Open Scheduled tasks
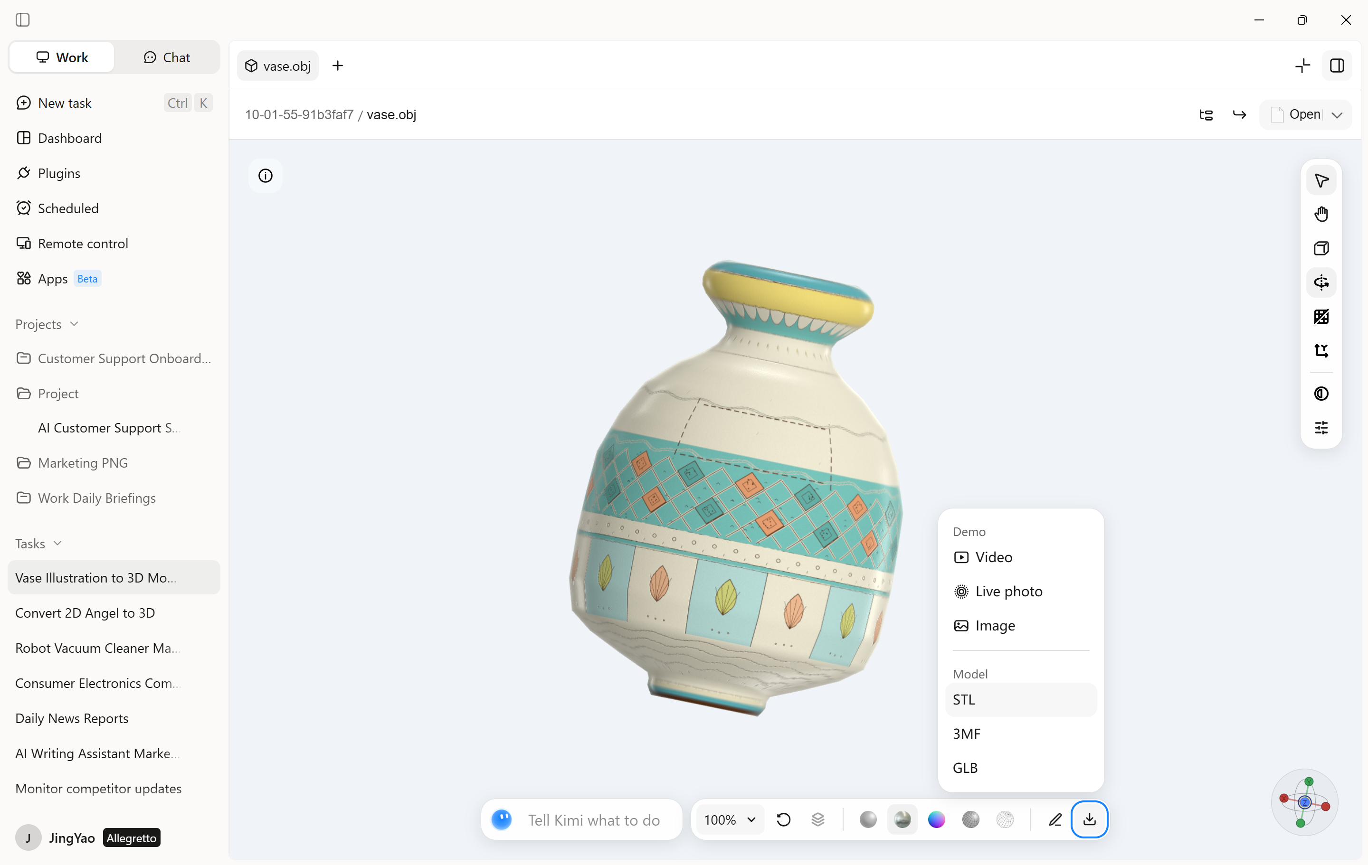 coord(114,208)
